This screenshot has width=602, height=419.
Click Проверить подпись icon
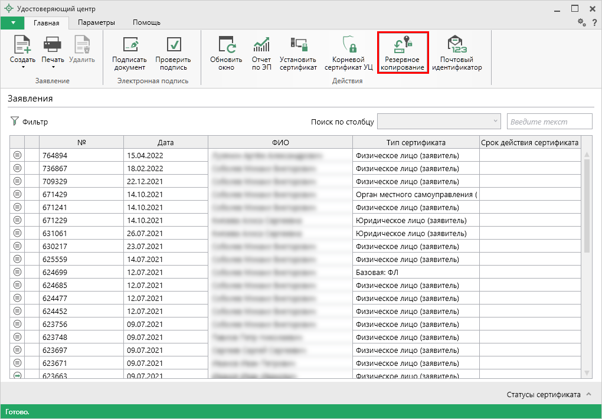click(173, 45)
